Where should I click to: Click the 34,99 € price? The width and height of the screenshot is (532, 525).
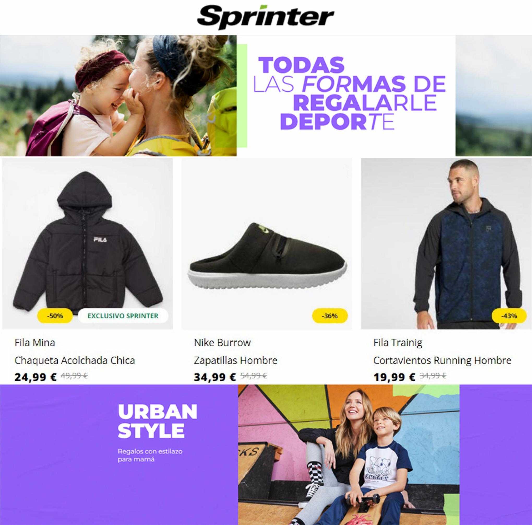[x=215, y=377]
